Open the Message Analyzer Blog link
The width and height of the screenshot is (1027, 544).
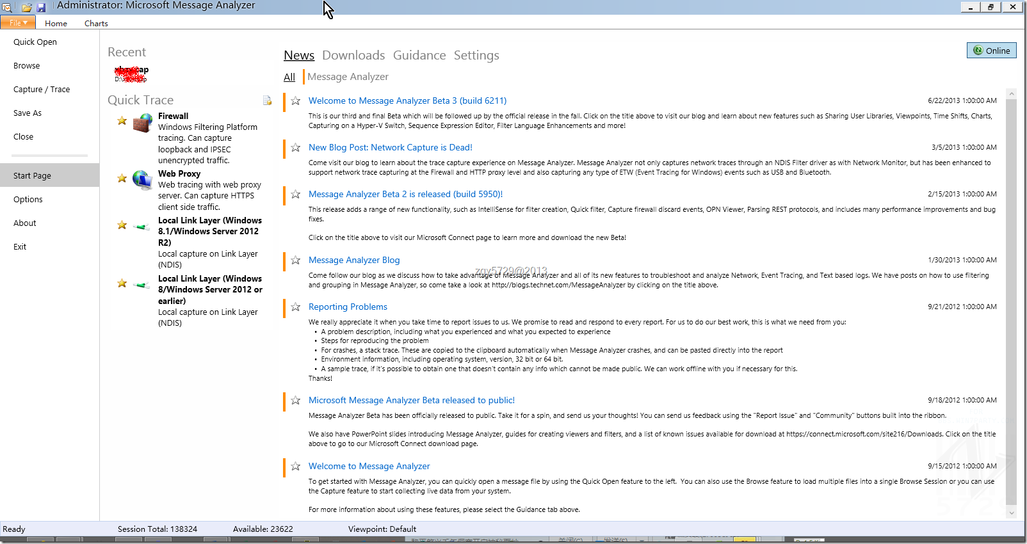tap(354, 260)
